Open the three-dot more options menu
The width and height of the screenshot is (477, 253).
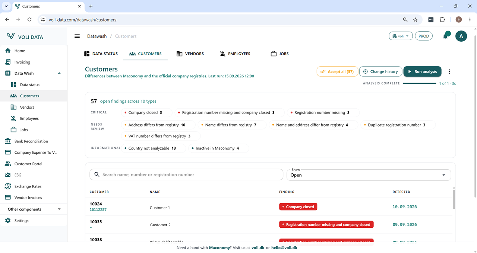pyautogui.click(x=449, y=71)
